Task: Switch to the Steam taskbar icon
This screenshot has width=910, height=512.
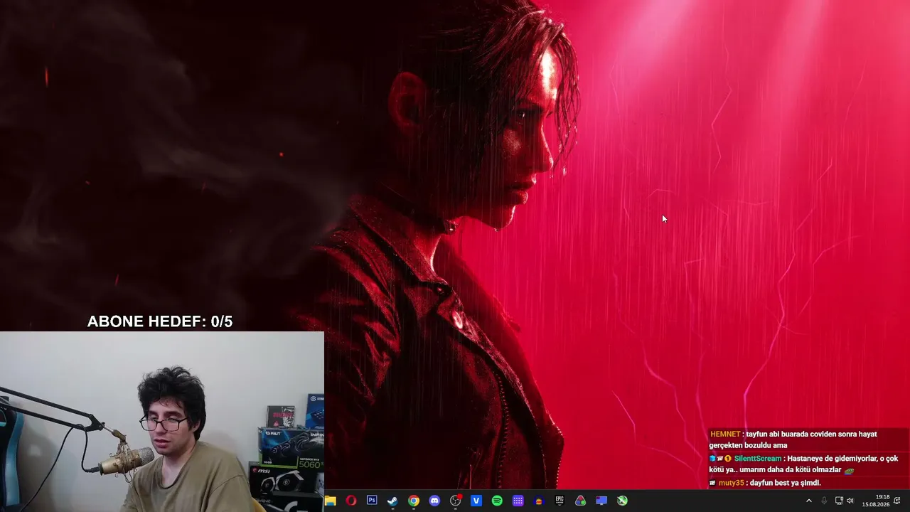Action: tap(392, 501)
